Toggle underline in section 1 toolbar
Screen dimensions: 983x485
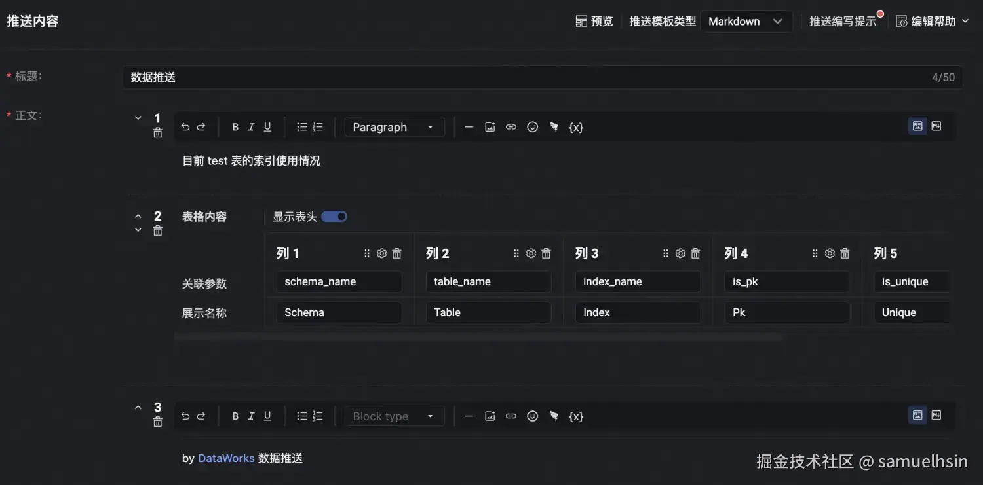tap(267, 127)
